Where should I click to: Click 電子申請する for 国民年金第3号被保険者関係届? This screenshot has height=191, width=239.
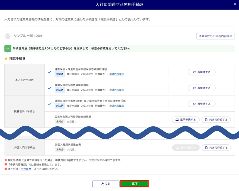(186, 120)
